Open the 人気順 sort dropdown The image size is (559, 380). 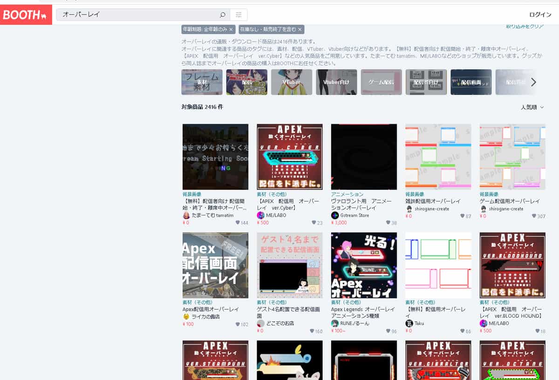pyautogui.click(x=532, y=107)
